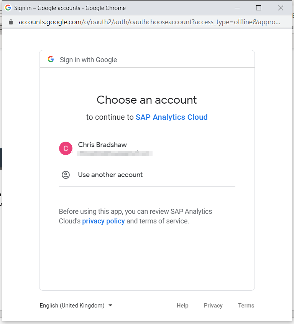Click the 'Choose an account' heading
The image size is (294, 324).
(x=147, y=100)
